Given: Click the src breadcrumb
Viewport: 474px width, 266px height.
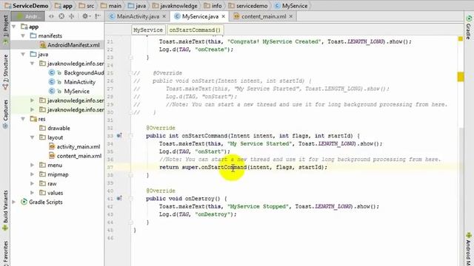Looking at the screenshot, I should 87,6.
